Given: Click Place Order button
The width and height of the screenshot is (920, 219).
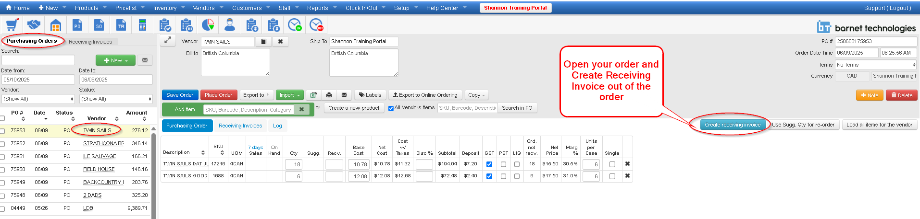Looking at the screenshot, I should (218, 95).
